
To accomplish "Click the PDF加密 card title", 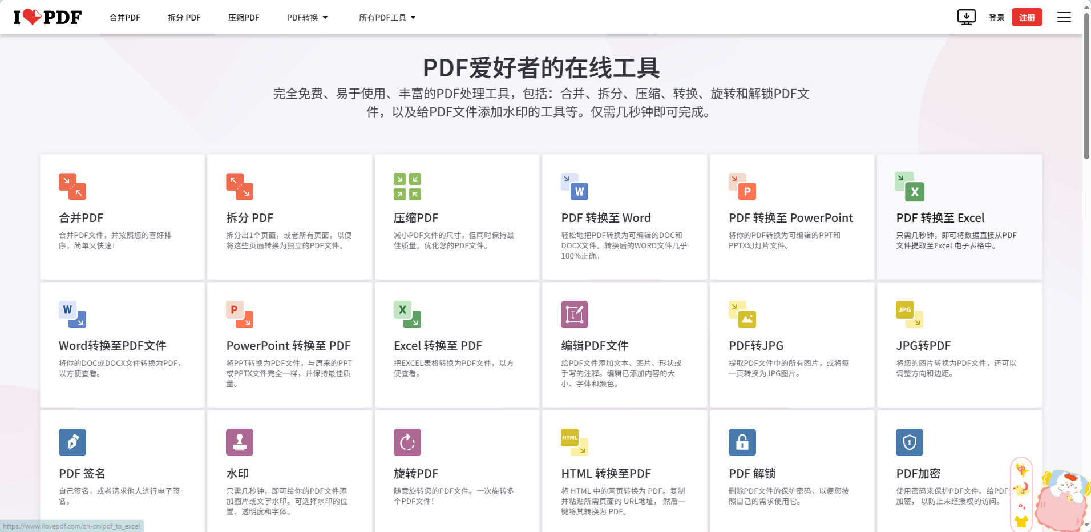I will pyautogui.click(x=918, y=474).
